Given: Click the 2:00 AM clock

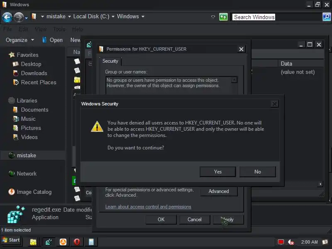Looking at the screenshot, I should click(309, 242).
